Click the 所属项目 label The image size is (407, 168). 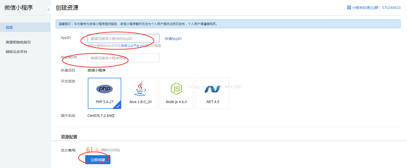click(x=68, y=70)
